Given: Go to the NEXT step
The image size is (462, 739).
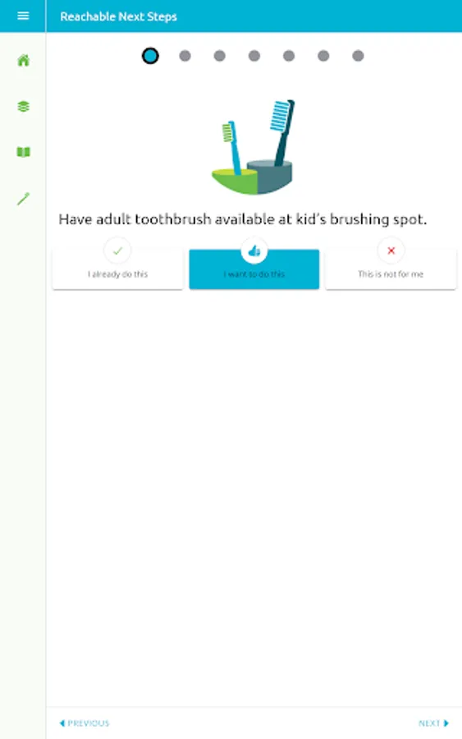Looking at the screenshot, I should click(x=434, y=723).
